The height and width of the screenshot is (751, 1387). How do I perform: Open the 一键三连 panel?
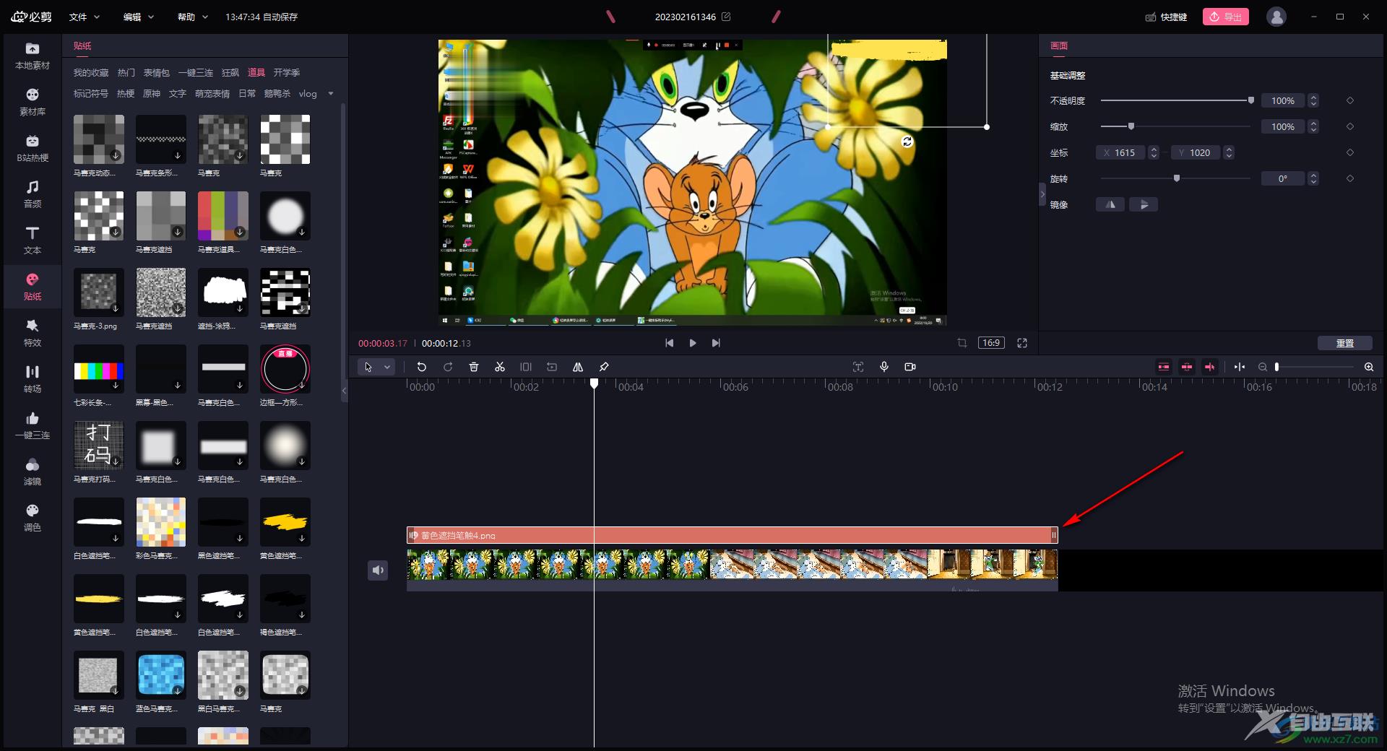tap(33, 425)
